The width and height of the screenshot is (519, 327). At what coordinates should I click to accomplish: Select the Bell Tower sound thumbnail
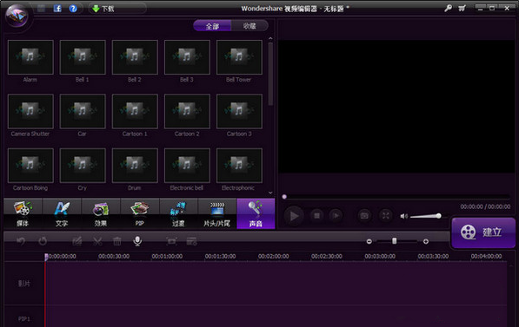pos(239,57)
